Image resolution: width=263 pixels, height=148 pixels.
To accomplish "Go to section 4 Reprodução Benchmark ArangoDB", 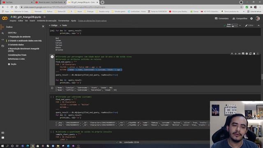I will (23, 50).
